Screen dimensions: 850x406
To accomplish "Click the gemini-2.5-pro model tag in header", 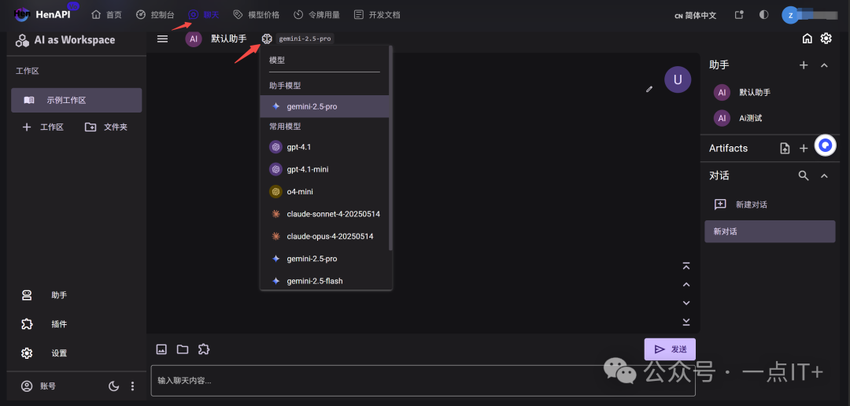I will (x=305, y=39).
